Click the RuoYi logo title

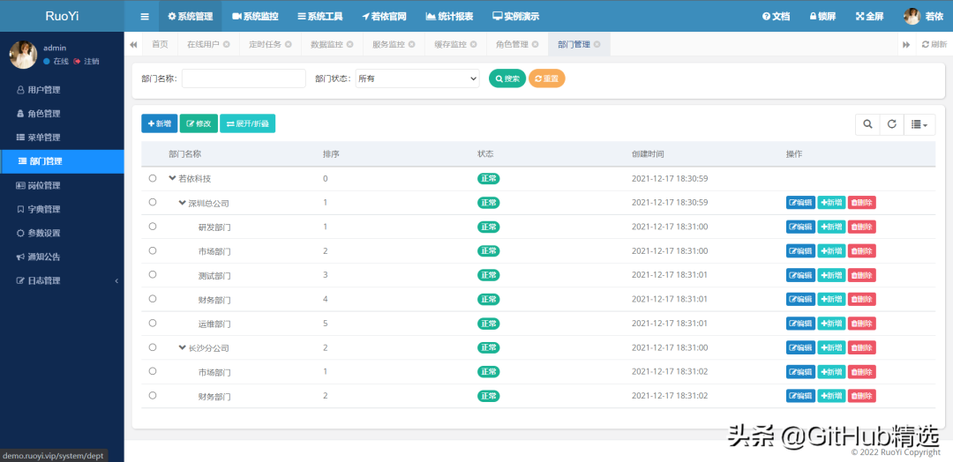pos(62,17)
